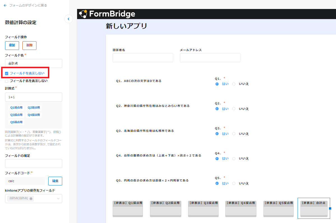Select the hidden Q2採点用 field
The image size is (336, 223).
pyautogui.click(x=166, y=209)
